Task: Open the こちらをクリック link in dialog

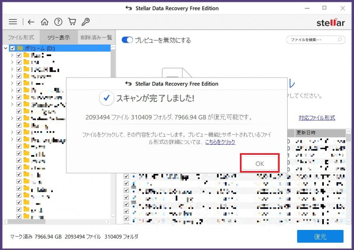Action: tap(220, 142)
